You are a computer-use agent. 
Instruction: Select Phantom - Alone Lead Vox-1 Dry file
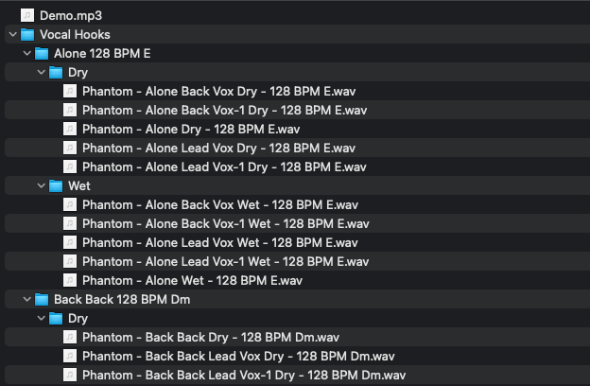click(x=223, y=167)
